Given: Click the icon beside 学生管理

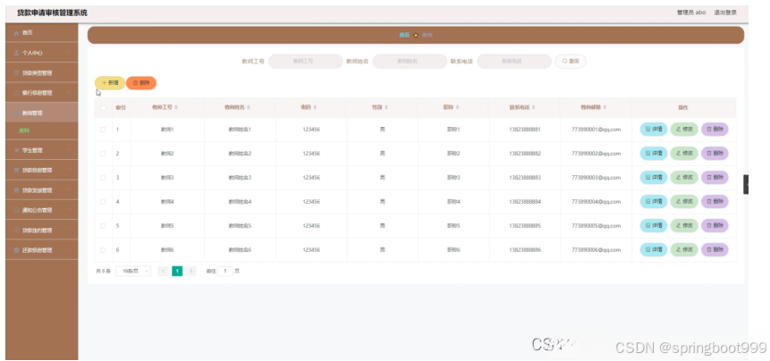Looking at the screenshot, I should pos(16,150).
